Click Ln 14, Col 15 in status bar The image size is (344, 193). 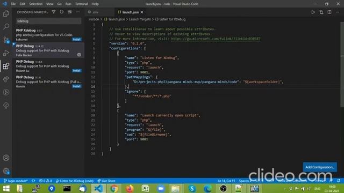[x=226, y=181]
